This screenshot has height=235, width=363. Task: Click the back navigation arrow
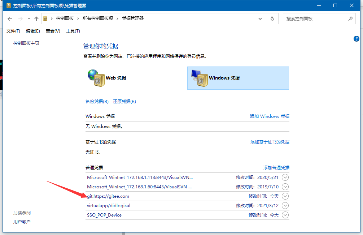click(10, 18)
